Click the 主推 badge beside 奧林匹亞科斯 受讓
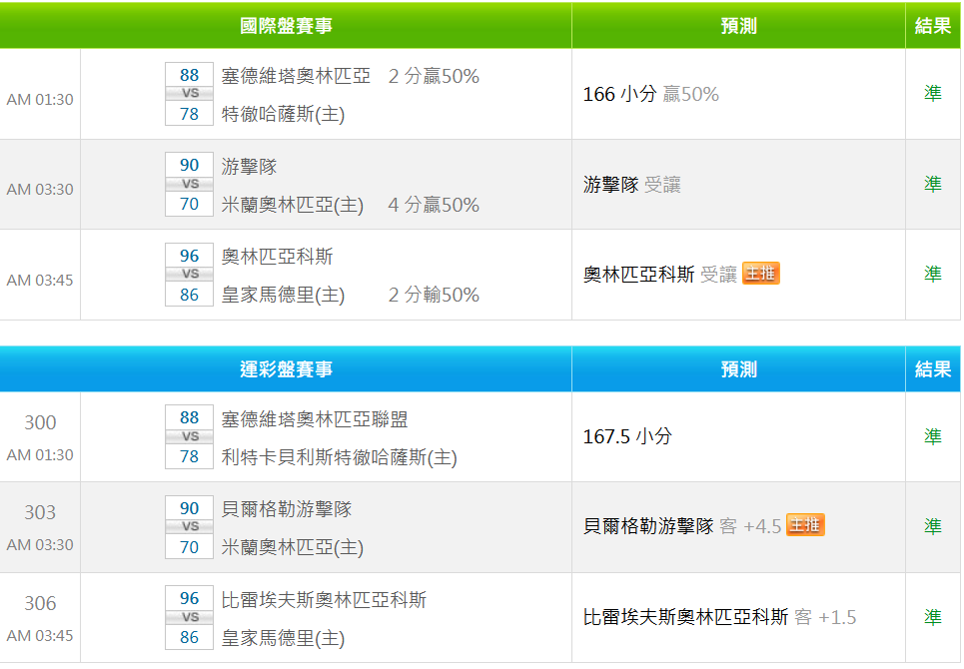964x669 pixels. [x=761, y=274]
